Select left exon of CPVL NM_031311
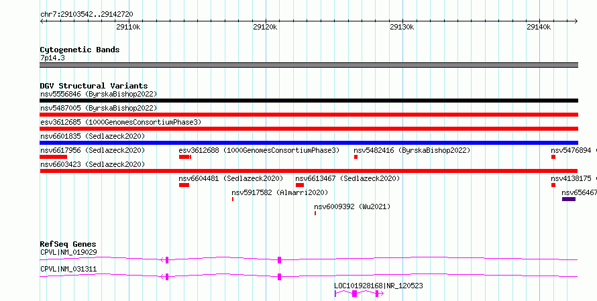The height and width of the screenshot is (301, 597). 167,277
